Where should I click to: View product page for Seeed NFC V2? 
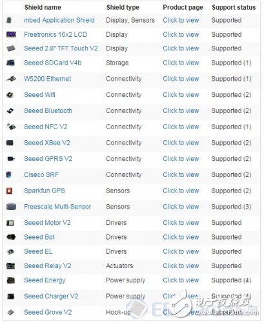click(181, 127)
